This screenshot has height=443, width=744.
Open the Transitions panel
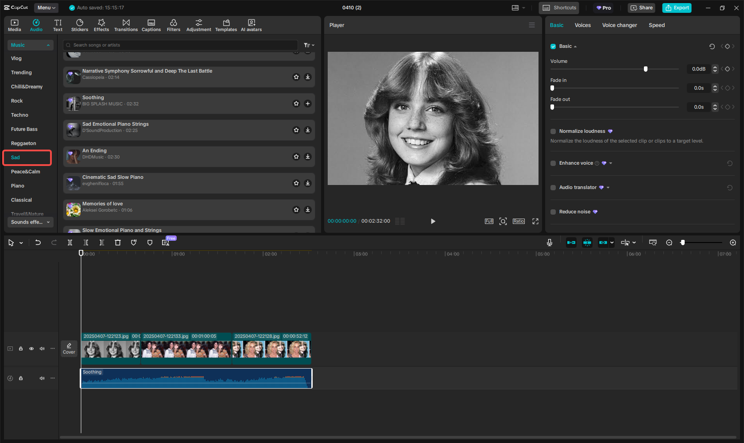[126, 25]
